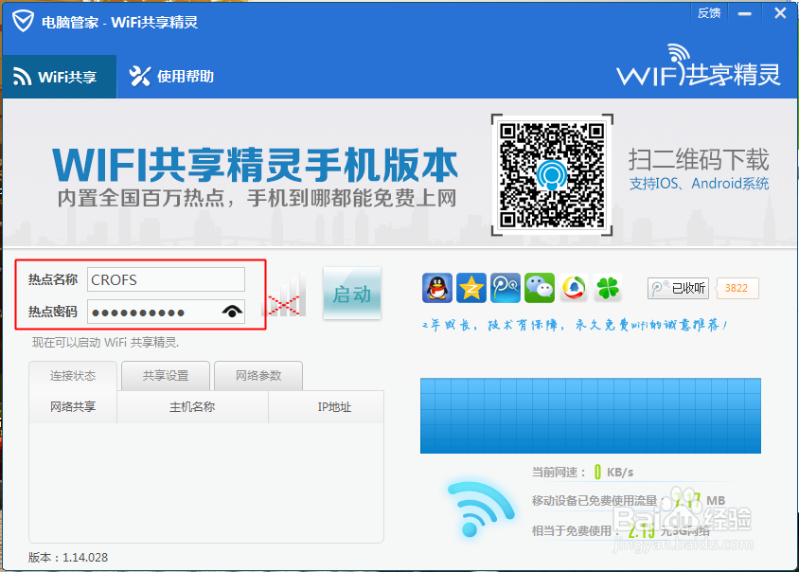
Task: Click the 已收听 follow button
Action: tap(678, 288)
